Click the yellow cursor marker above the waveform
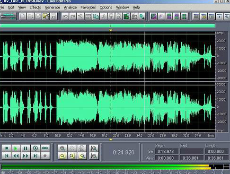230x174 pixels. [x=111, y=30]
